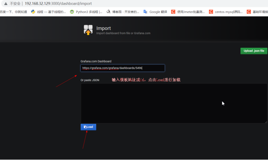Screen dimensions: 268x160
Task: Click the insecure site warning icon
Action: click(x=6, y=3)
